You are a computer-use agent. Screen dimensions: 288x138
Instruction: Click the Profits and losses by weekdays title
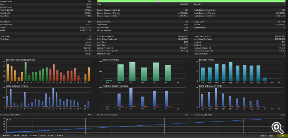pyautogui.click(x=115, y=86)
